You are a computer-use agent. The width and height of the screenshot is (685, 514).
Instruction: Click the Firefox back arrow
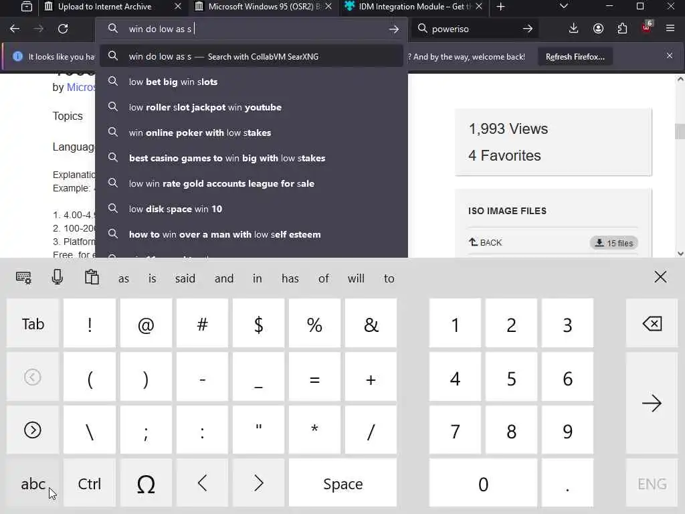[15, 29]
